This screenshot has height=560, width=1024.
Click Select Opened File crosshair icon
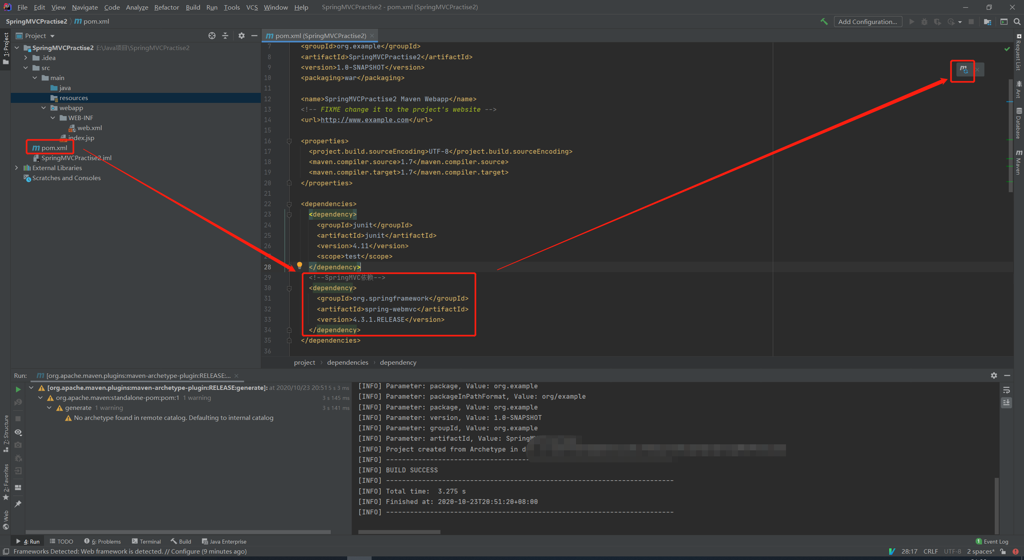pyautogui.click(x=212, y=36)
